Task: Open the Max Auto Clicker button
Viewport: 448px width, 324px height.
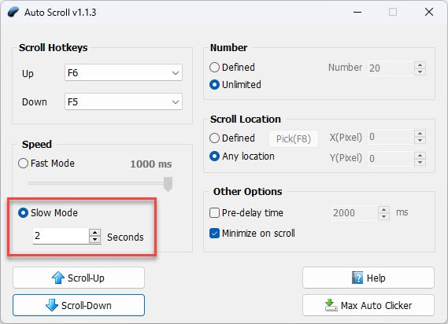Action: tap(368, 305)
